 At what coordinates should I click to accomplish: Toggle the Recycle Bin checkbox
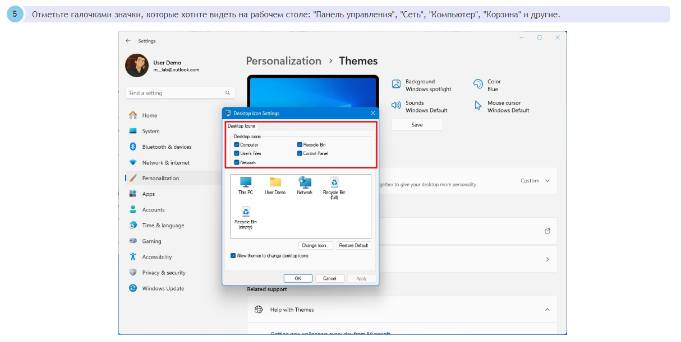300,145
